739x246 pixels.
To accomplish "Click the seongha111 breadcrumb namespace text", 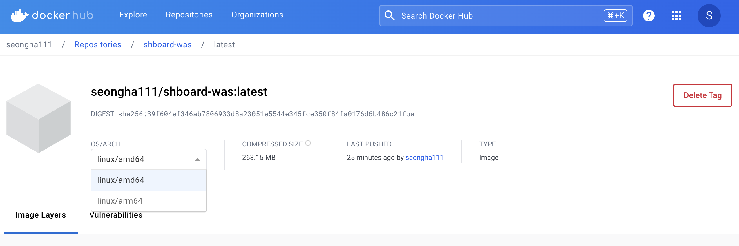I will point(29,45).
